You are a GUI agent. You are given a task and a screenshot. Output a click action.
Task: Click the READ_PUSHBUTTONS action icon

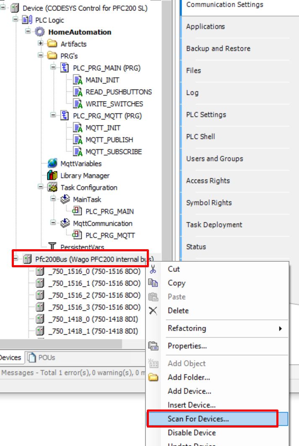78,92
